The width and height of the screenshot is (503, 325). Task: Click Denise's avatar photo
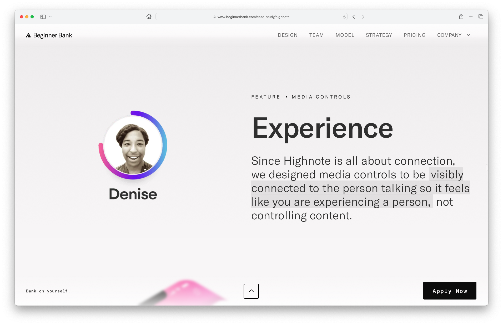click(133, 145)
